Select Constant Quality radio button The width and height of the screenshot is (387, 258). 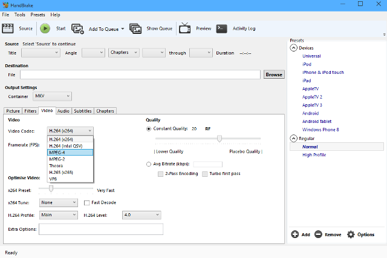point(149,129)
